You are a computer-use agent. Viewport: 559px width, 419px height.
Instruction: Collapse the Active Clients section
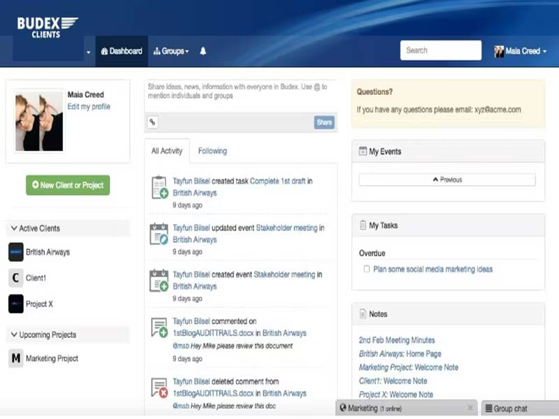point(14,228)
